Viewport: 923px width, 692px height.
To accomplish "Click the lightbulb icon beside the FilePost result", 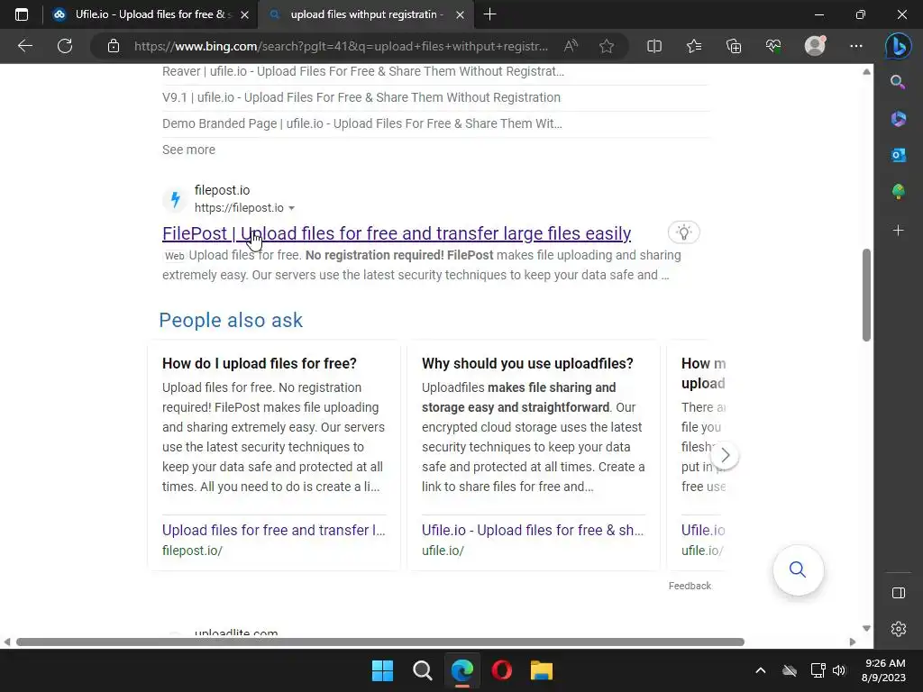I will coord(683,232).
